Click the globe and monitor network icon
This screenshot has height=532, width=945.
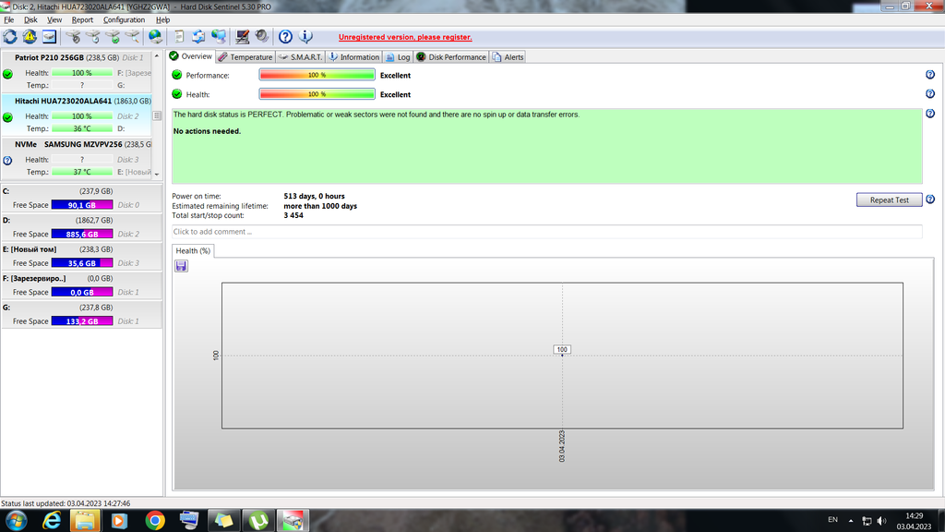point(218,37)
